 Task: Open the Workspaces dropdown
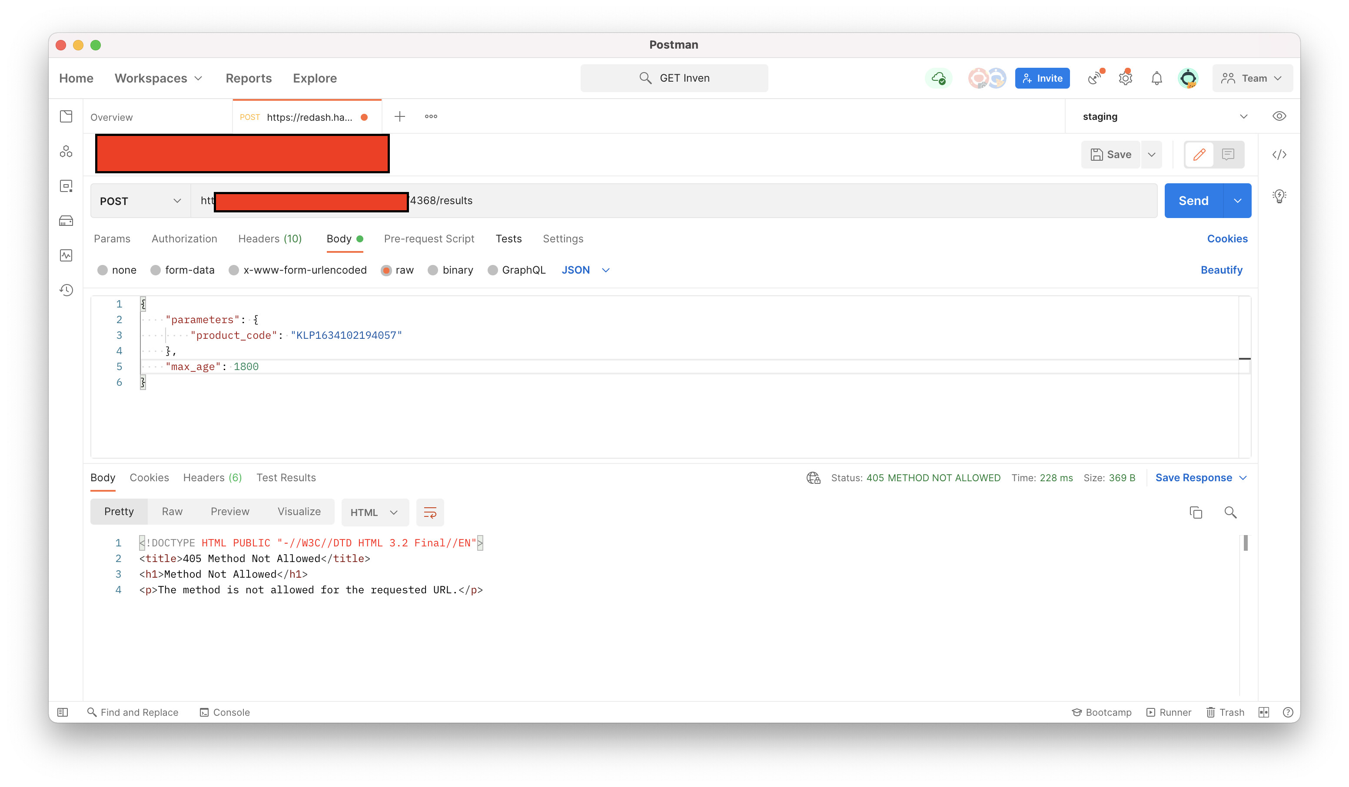pos(159,78)
